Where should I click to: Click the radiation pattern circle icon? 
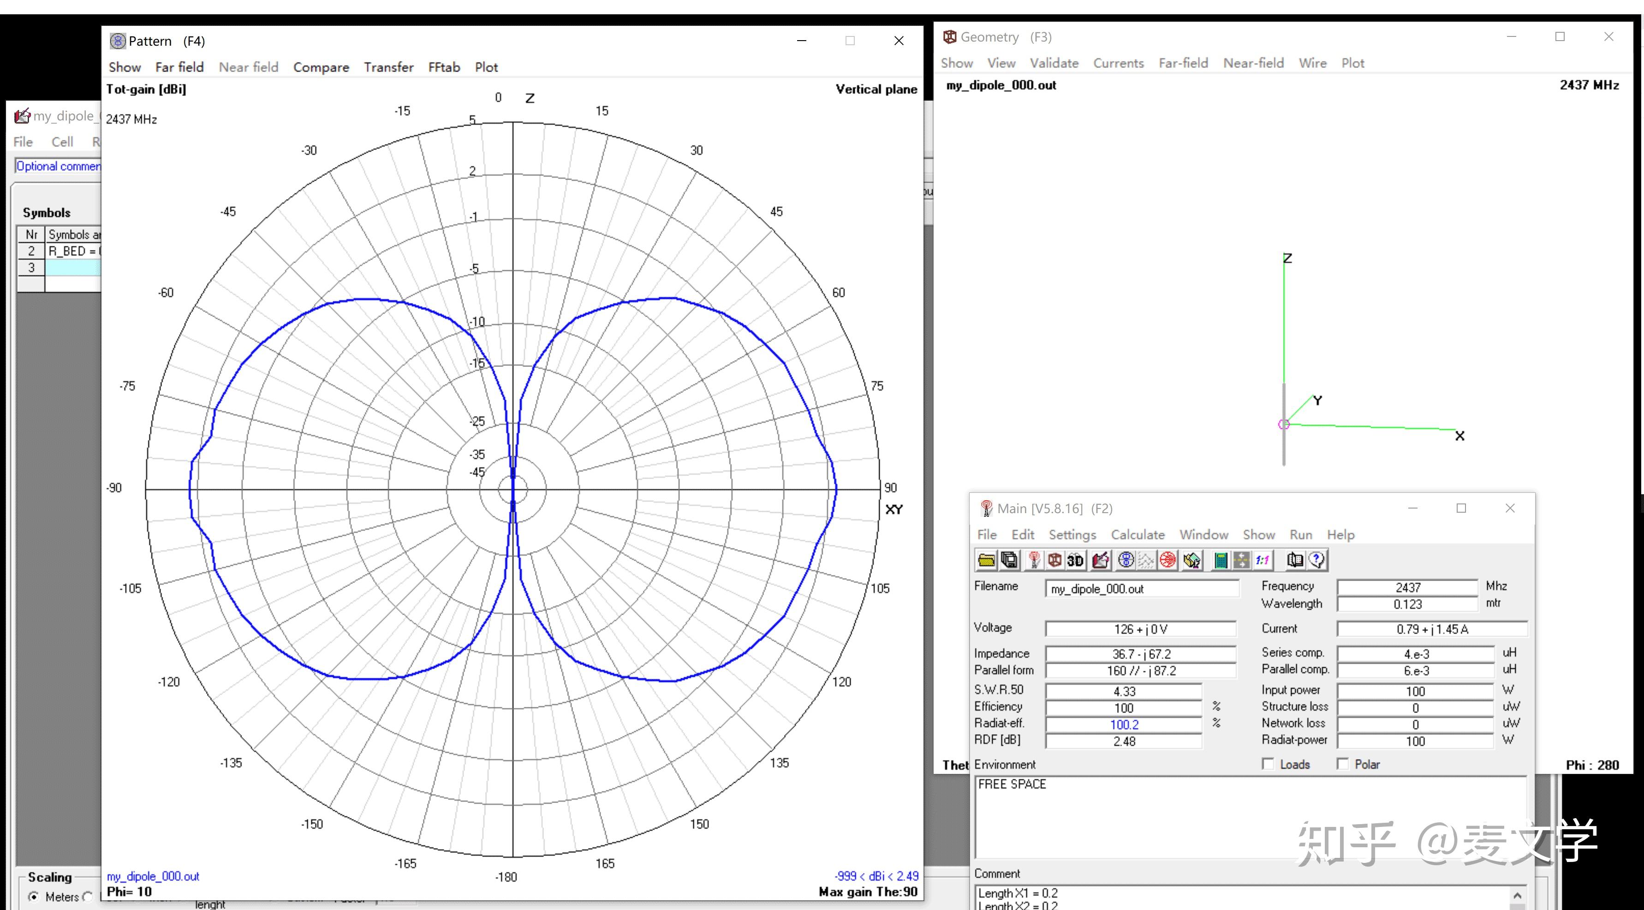[x=1126, y=560]
